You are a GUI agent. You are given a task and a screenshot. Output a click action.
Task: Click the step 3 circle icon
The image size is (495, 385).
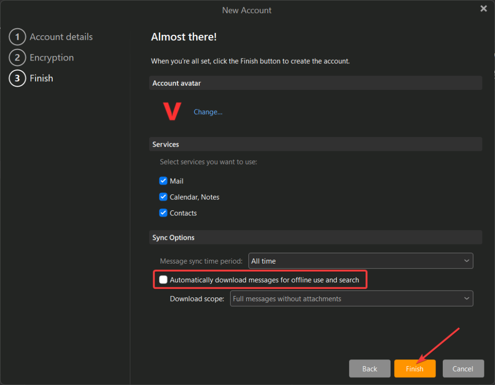point(17,79)
